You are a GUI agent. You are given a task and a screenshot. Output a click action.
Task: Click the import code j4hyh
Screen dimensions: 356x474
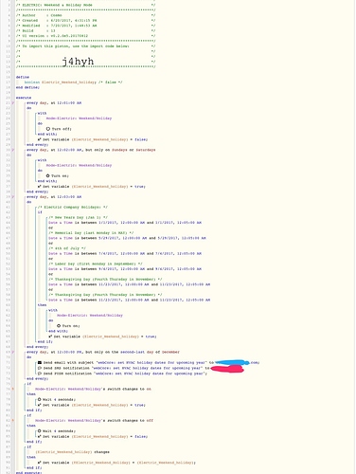click(78, 61)
